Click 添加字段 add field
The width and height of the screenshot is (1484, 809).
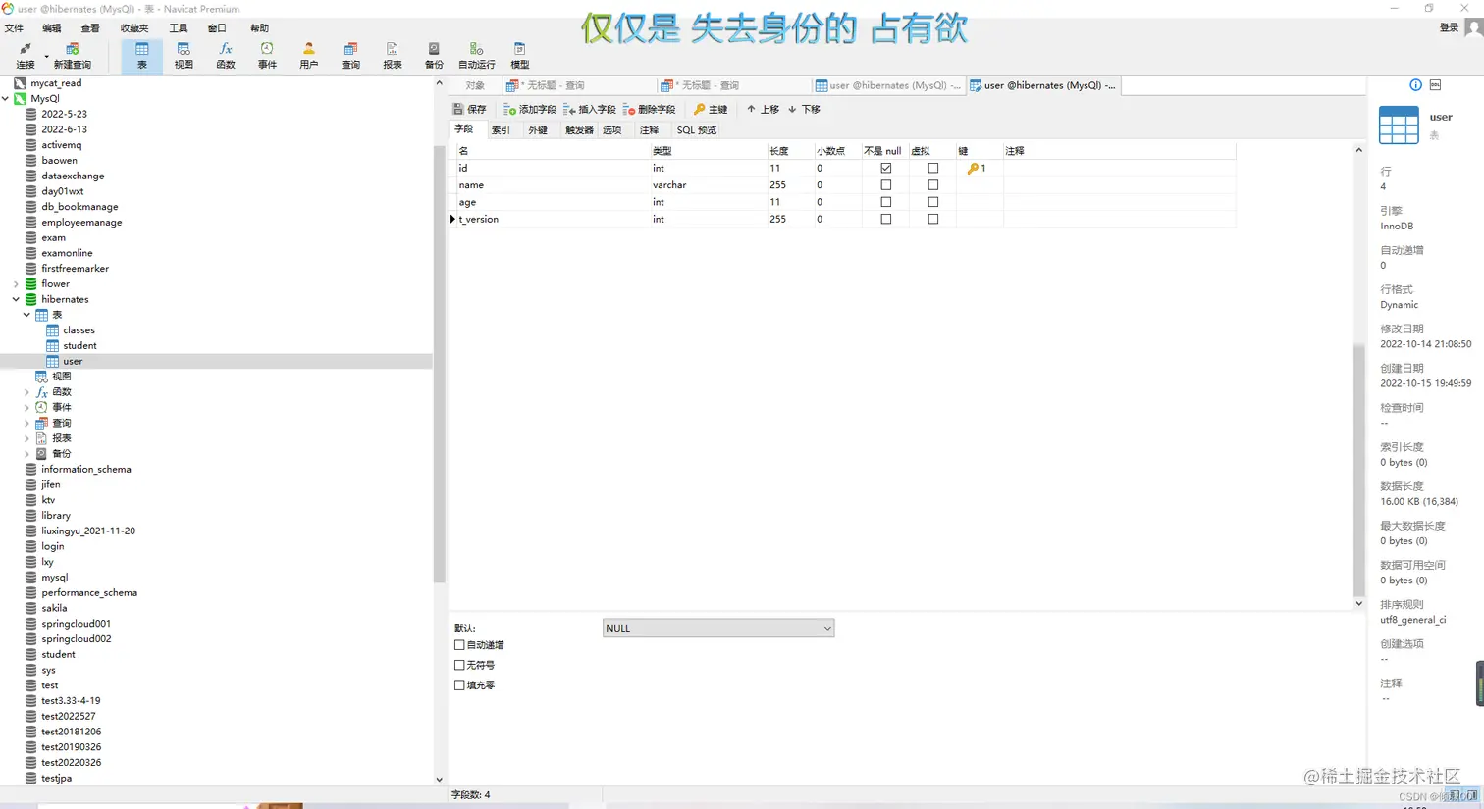coord(530,109)
